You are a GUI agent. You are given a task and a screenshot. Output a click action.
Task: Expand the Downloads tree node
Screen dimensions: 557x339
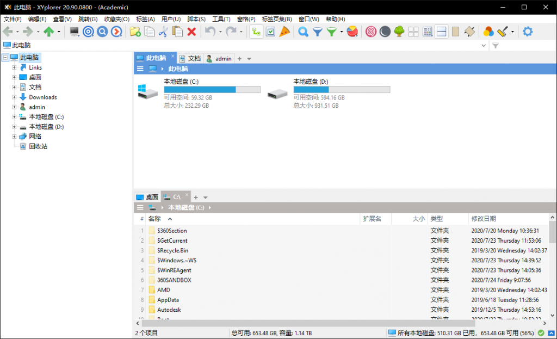14,97
